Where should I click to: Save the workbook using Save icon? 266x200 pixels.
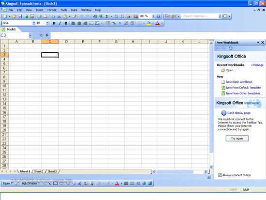tap(20, 16)
